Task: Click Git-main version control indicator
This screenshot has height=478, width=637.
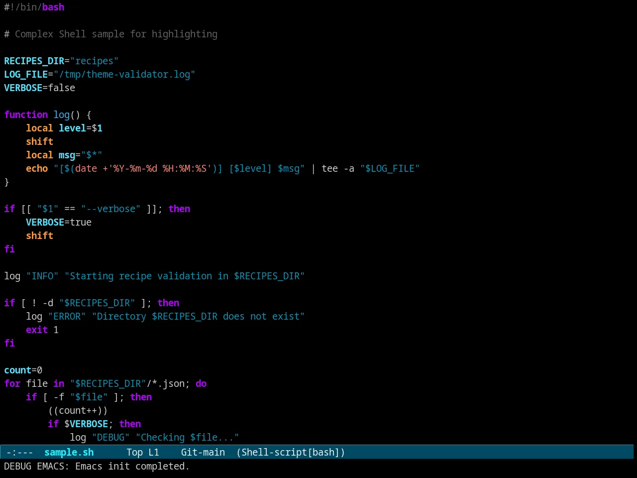Action: (203, 452)
